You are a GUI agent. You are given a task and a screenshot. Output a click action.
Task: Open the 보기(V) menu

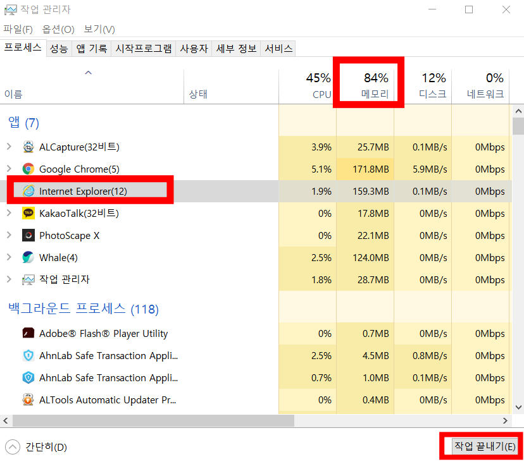[x=99, y=29]
